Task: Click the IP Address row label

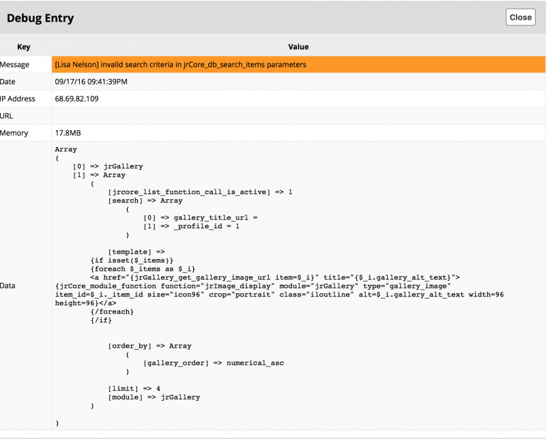Action: tap(18, 99)
